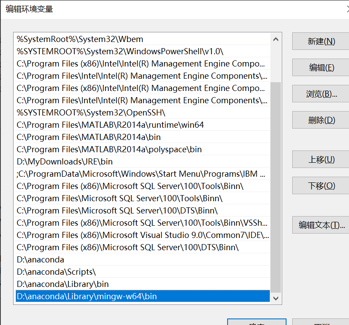349x325 pixels.
Task: Select the D:\anaconda\Library\mingw-w64\bin entry
Action: (86, 297)
